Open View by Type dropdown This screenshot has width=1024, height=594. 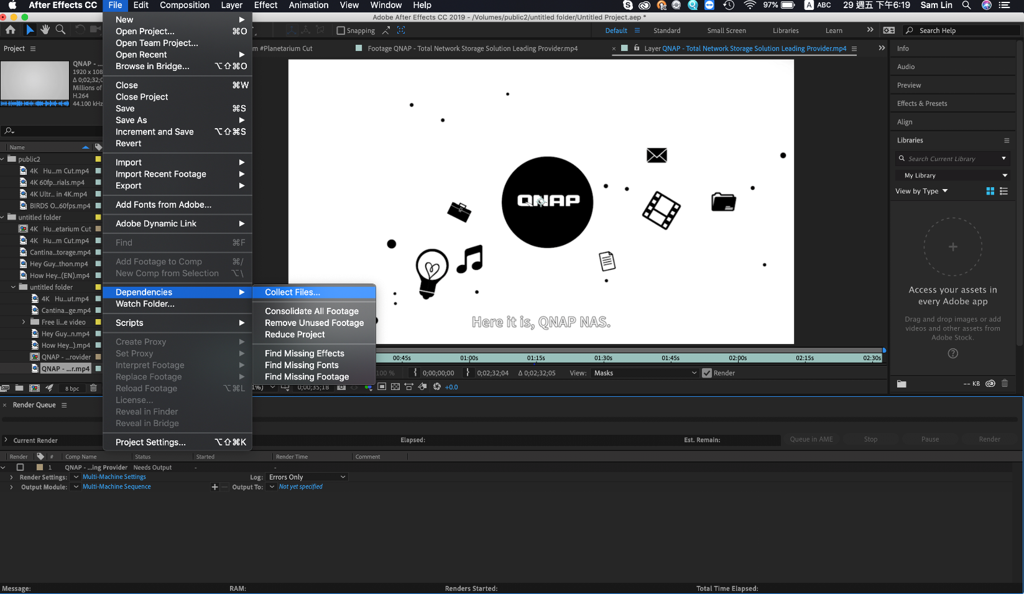point(921,191)
